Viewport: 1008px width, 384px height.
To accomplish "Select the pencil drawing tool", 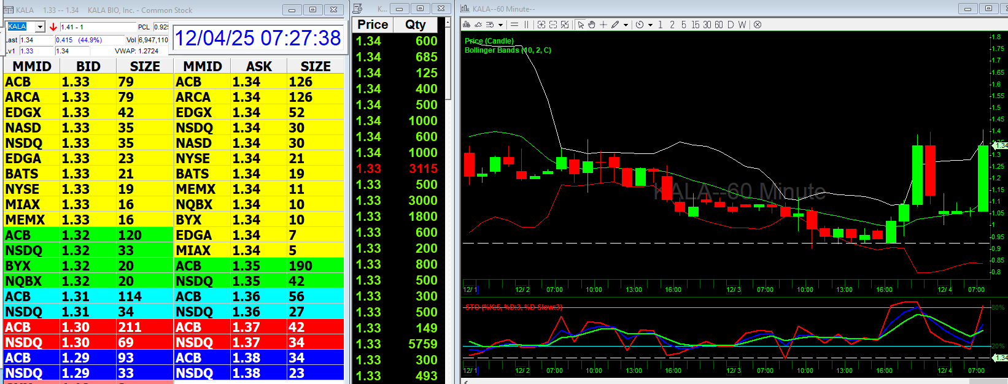I will [x=615, y=25].
